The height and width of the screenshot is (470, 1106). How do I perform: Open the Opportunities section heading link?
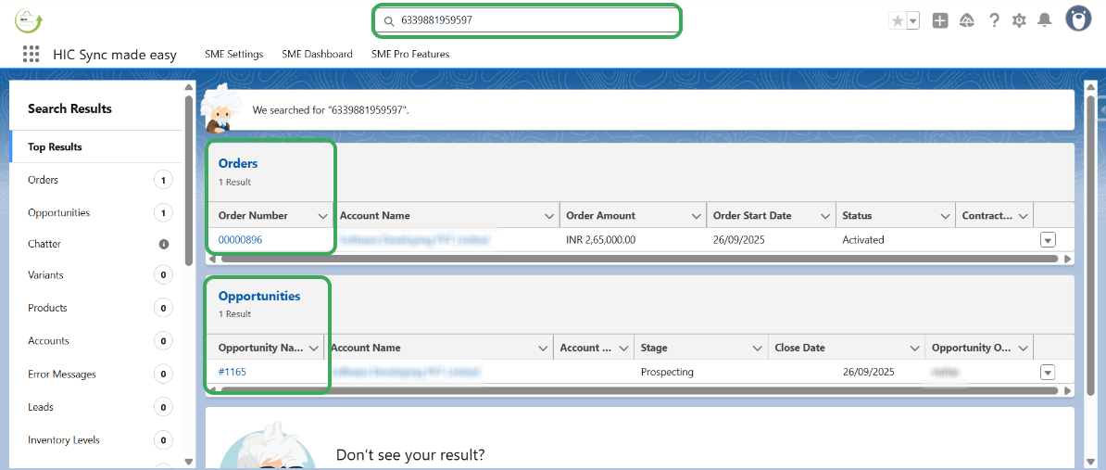258,296
